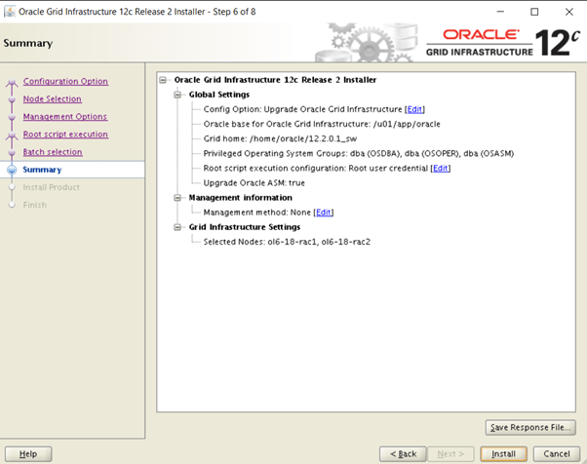This screenshot has height=464, width=587.
Task: Collapse the Oracle Grid Infrastructure root node
Action: 165,80
